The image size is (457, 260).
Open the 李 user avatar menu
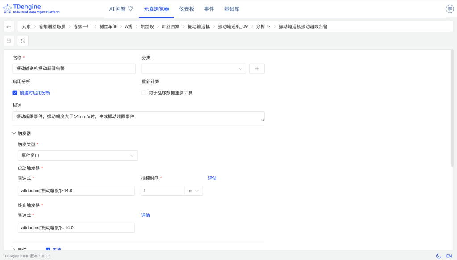coord(449,8)
